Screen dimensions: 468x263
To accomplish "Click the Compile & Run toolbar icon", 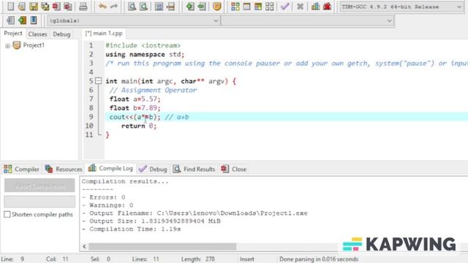I will 258,7.
